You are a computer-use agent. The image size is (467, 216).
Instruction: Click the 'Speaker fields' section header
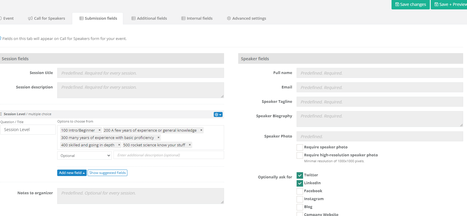click(x=351, y=58)
